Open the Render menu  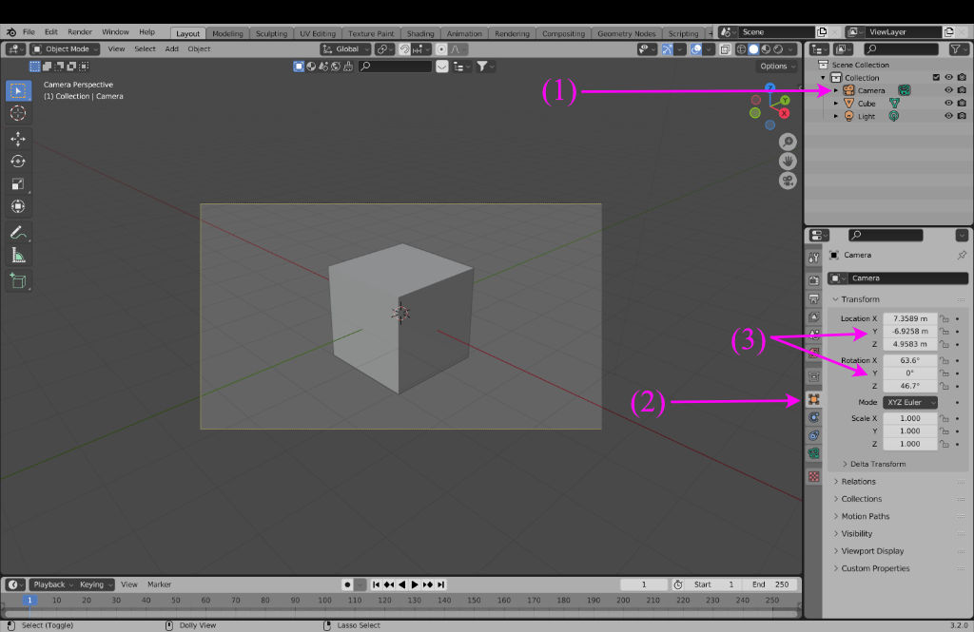click(80, 32)
